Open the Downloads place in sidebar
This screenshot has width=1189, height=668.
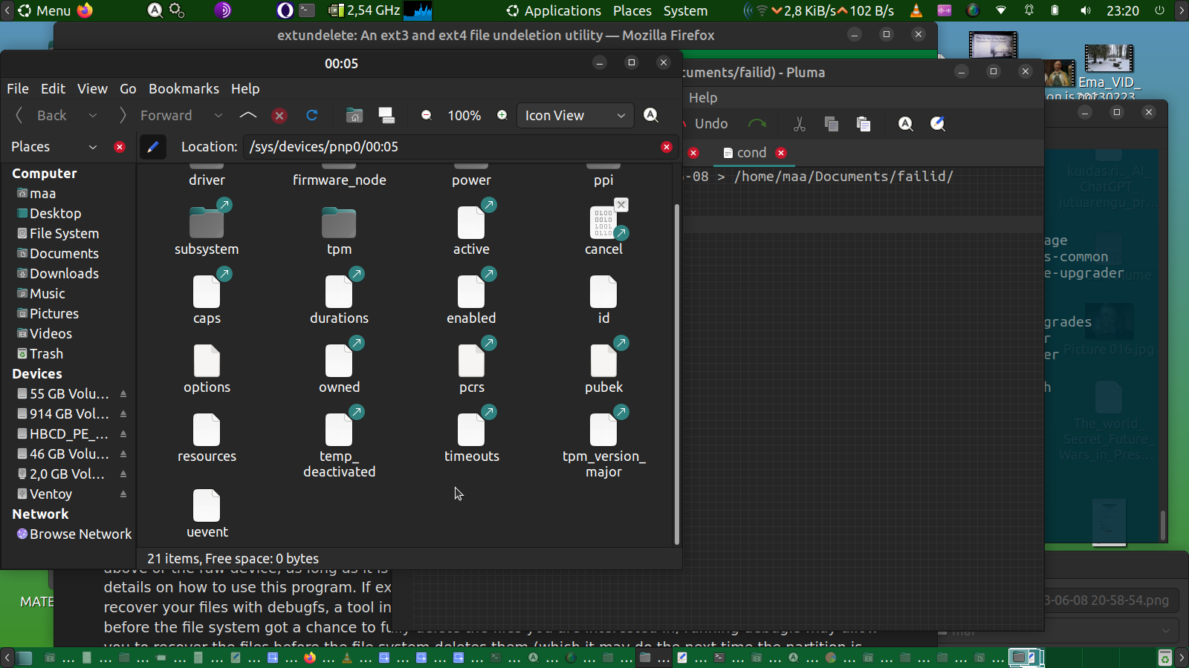(x=64, y=273)
